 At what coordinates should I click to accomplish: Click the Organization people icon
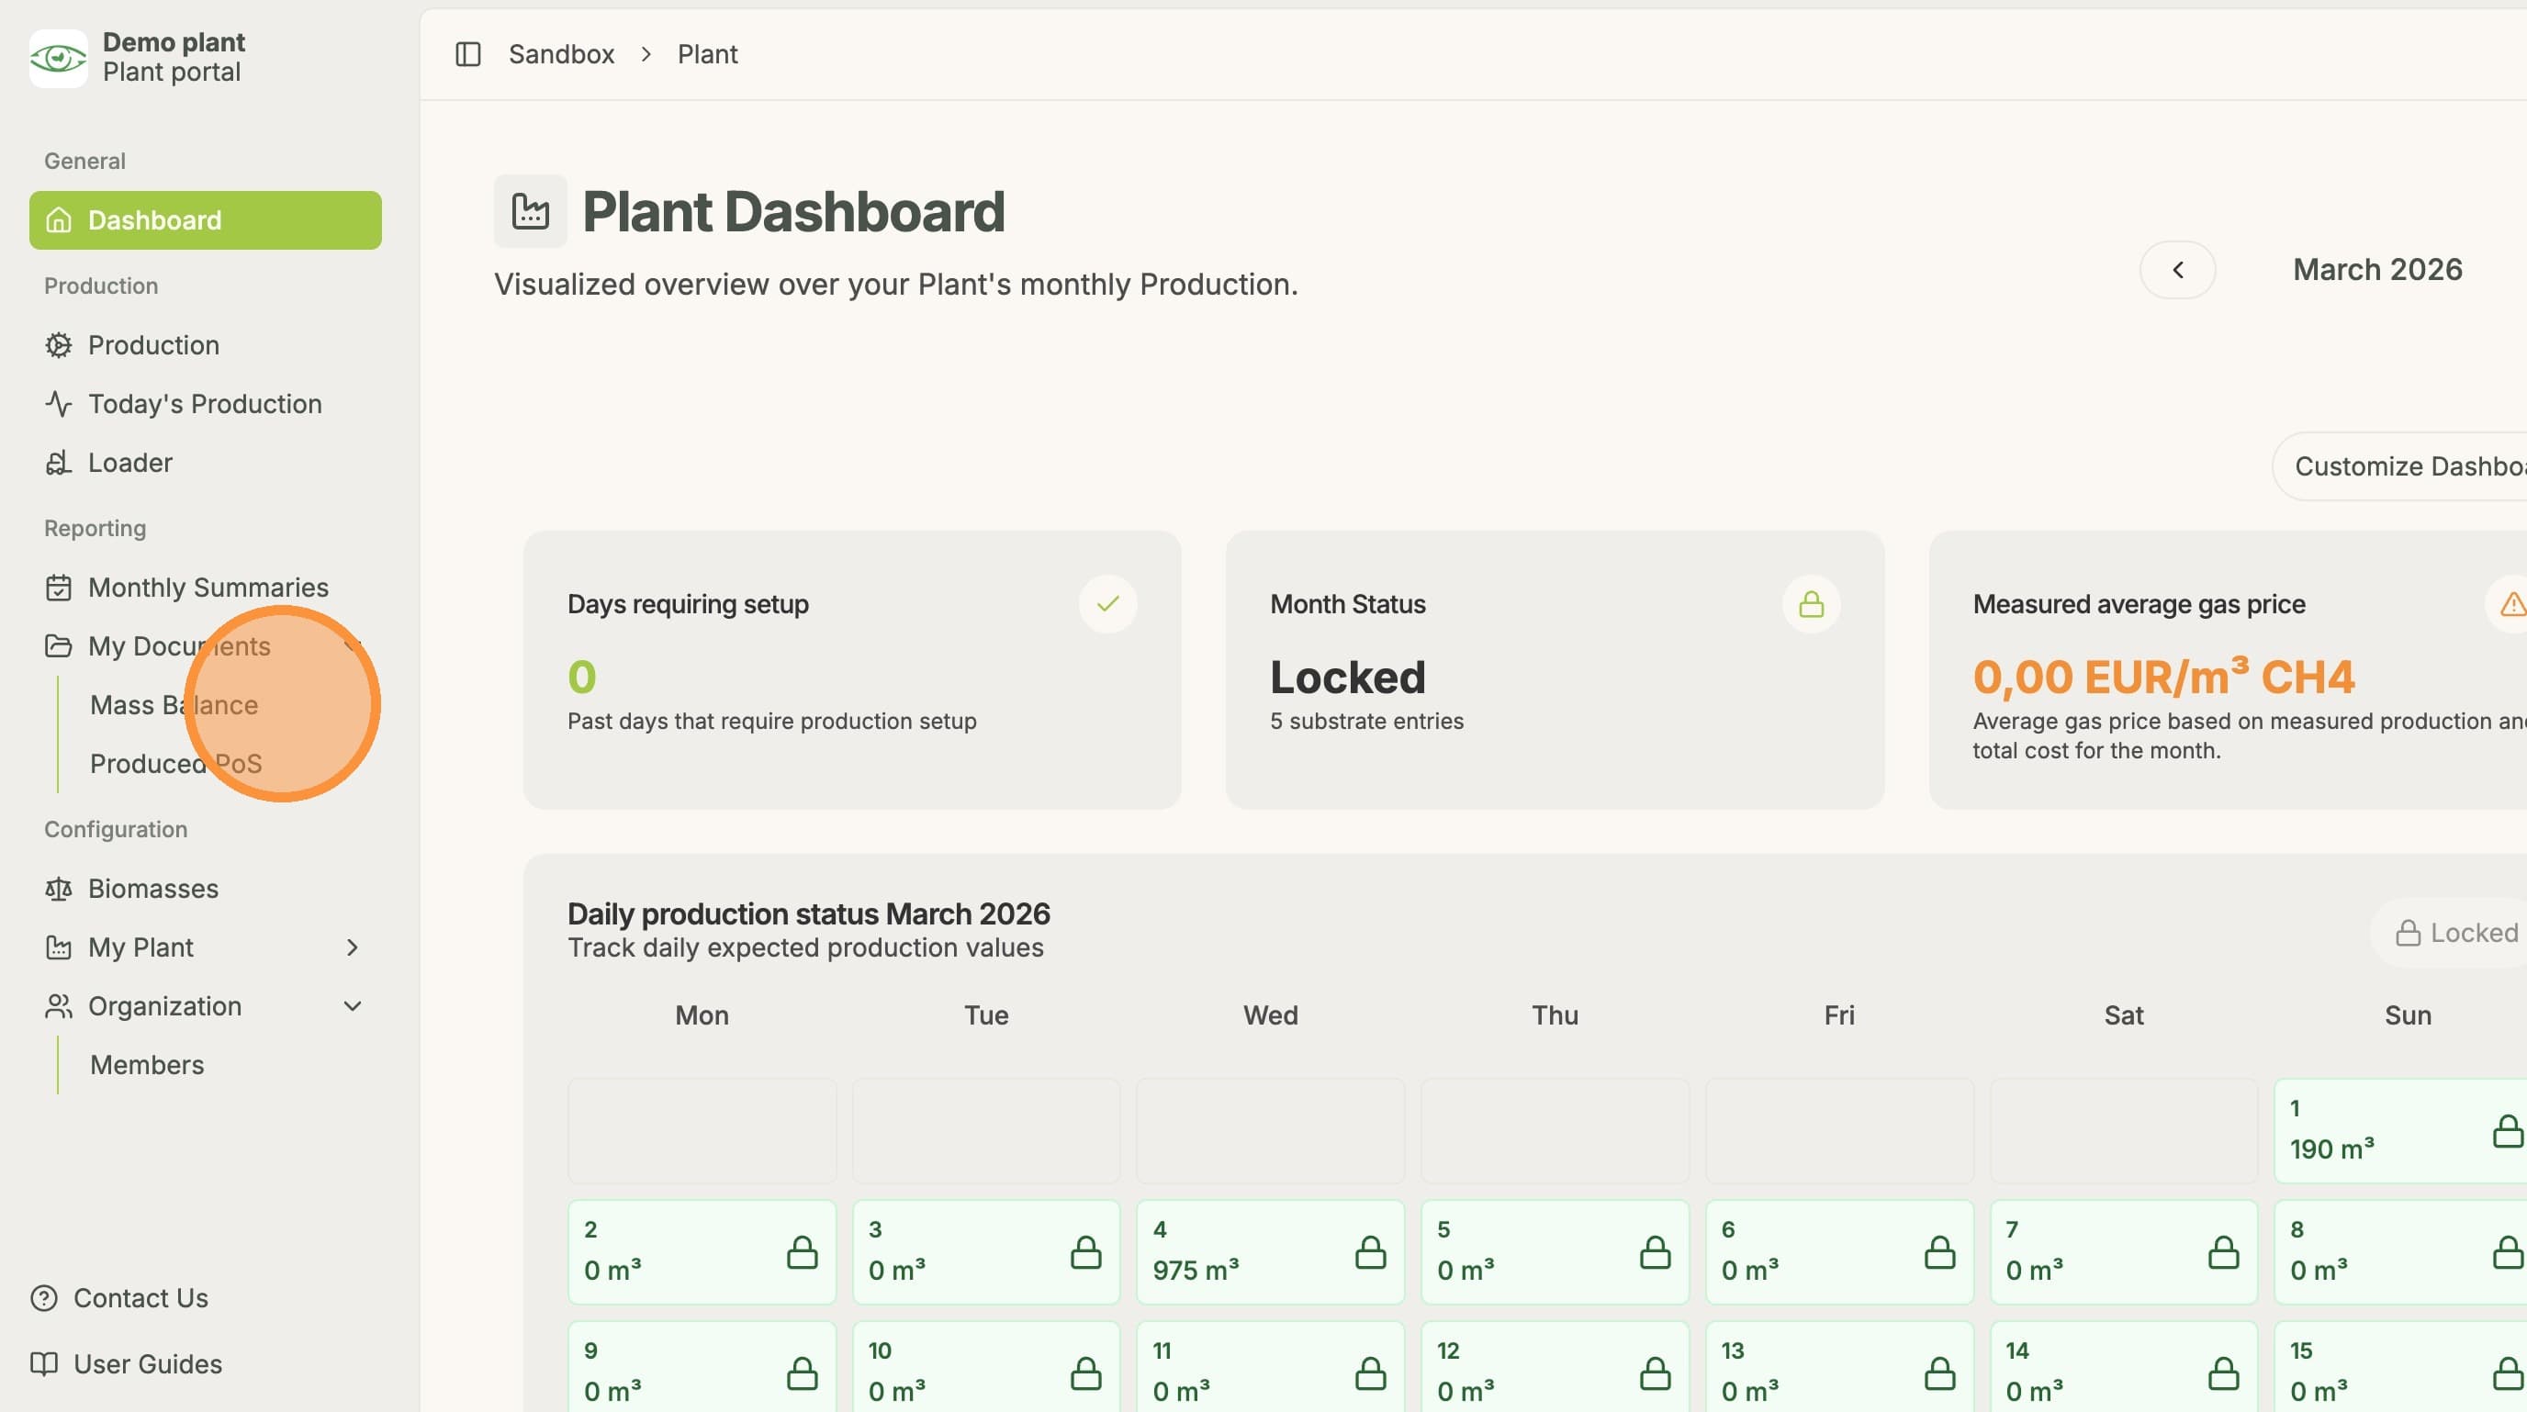[x=58, y=1006]
